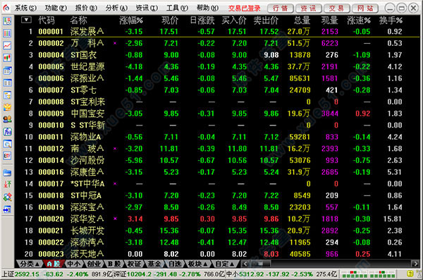This screenshot has height=280, width=423.
Task: Switch to the 创业 tab
Action: point(94,264)
